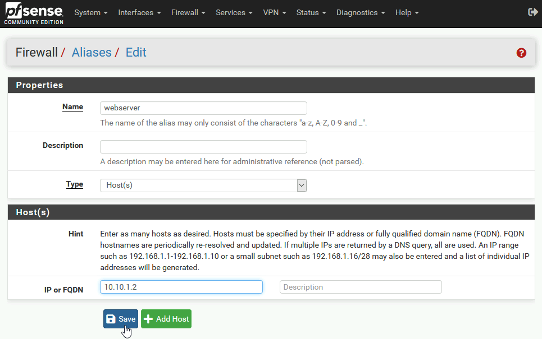Click the alias Name field containing webserver
This screenshot has height=339, width=542.
(x=203, y=108)
